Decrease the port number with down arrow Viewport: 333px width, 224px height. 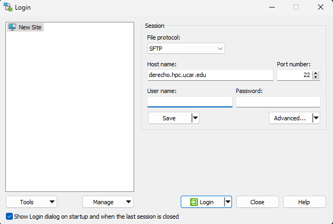pyautogui.click(x=316, y=78)
